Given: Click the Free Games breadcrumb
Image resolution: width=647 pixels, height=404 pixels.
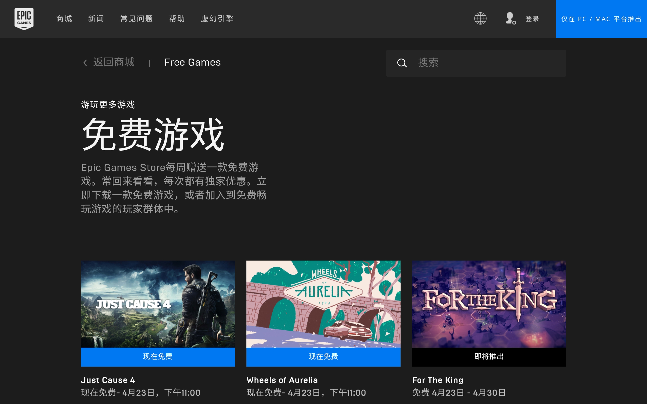Looking at the screenshot, I should [x=193, y=62].
